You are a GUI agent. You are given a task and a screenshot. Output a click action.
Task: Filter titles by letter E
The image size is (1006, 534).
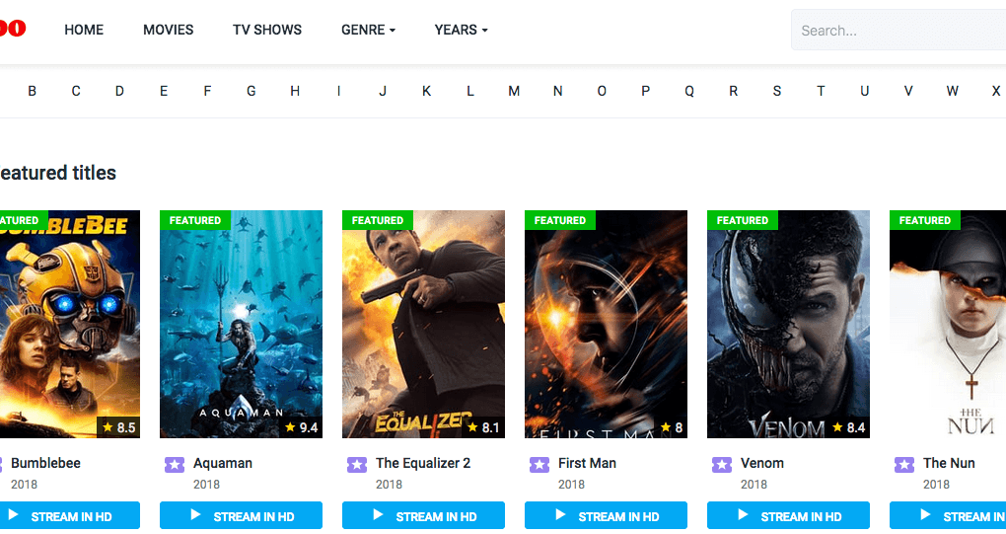coord(164,91)
